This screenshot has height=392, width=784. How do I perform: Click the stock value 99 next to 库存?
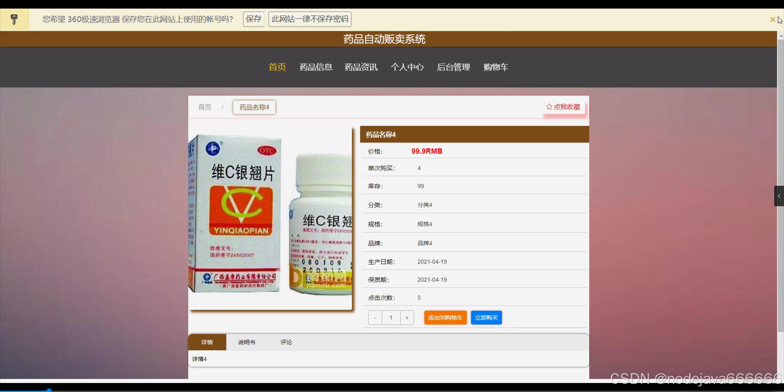[421, 186]
